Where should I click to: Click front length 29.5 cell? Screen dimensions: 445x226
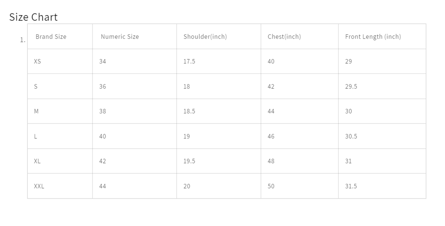tap(351, 86)
